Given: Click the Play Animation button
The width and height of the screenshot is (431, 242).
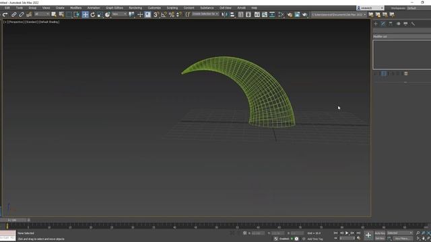Looking at the screenshot, I should (x=347, y=233).
